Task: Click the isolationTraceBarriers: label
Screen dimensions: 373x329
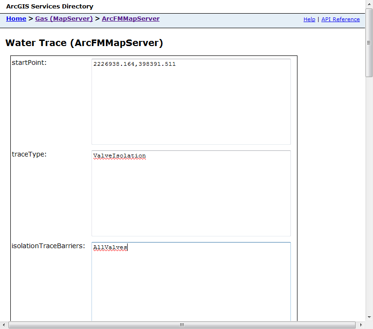Action: pos(48,246)
